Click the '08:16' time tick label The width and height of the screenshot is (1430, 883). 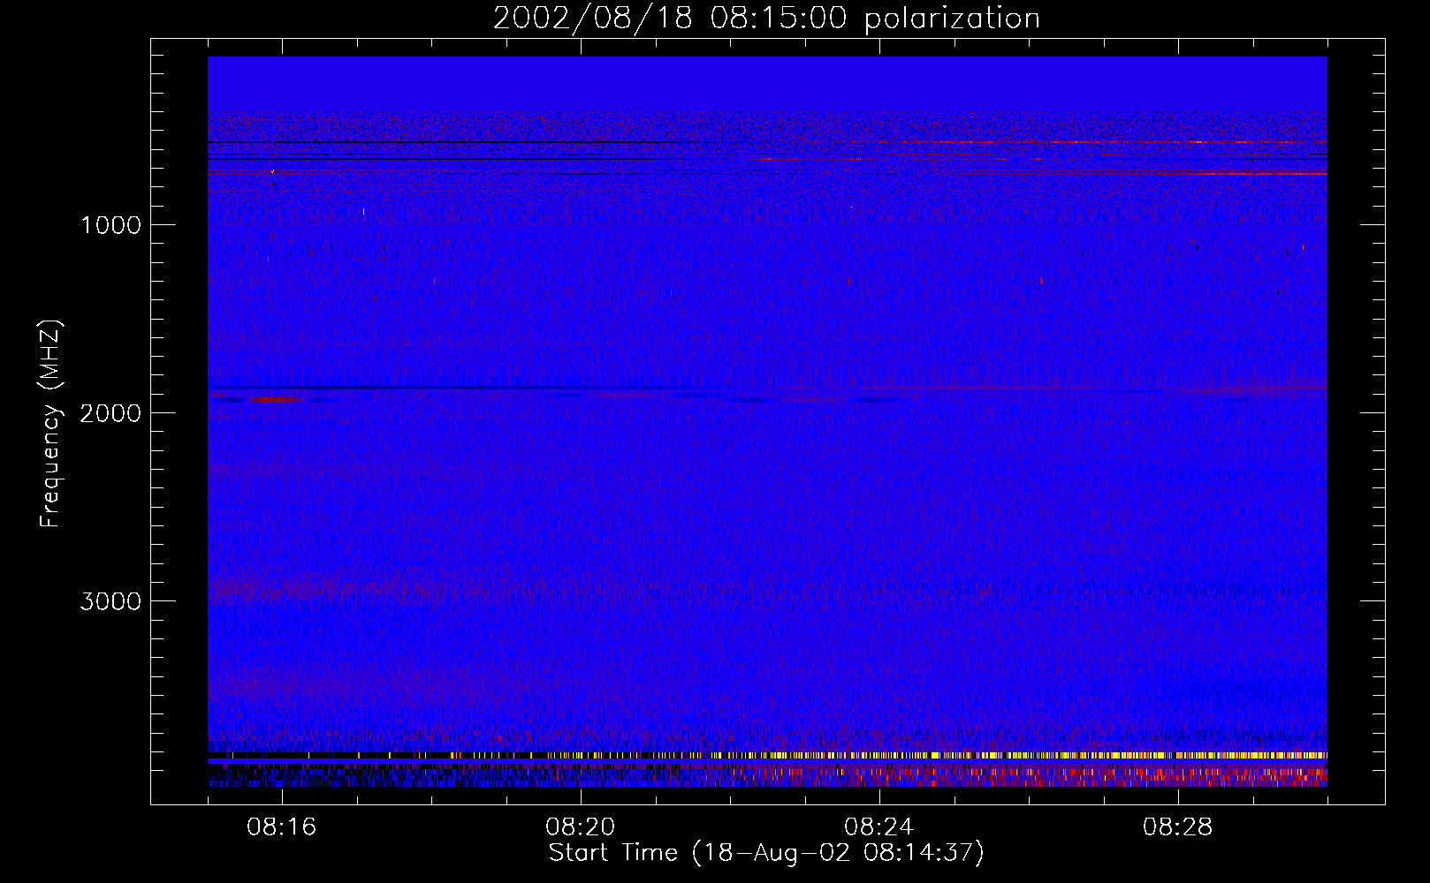point(281,827)
